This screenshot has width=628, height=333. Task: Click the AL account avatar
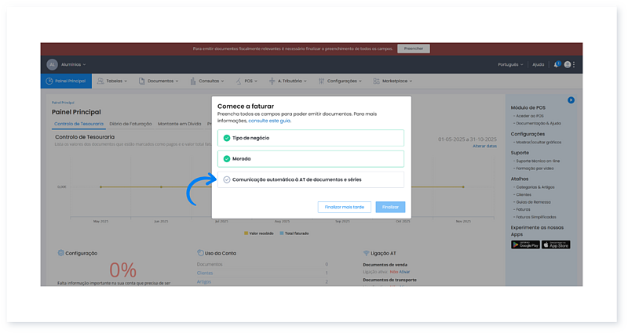(x=52, y=64)
